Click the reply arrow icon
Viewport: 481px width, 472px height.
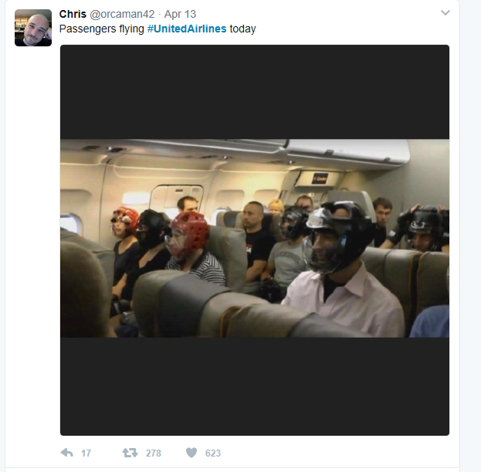[x=67, y=453]
